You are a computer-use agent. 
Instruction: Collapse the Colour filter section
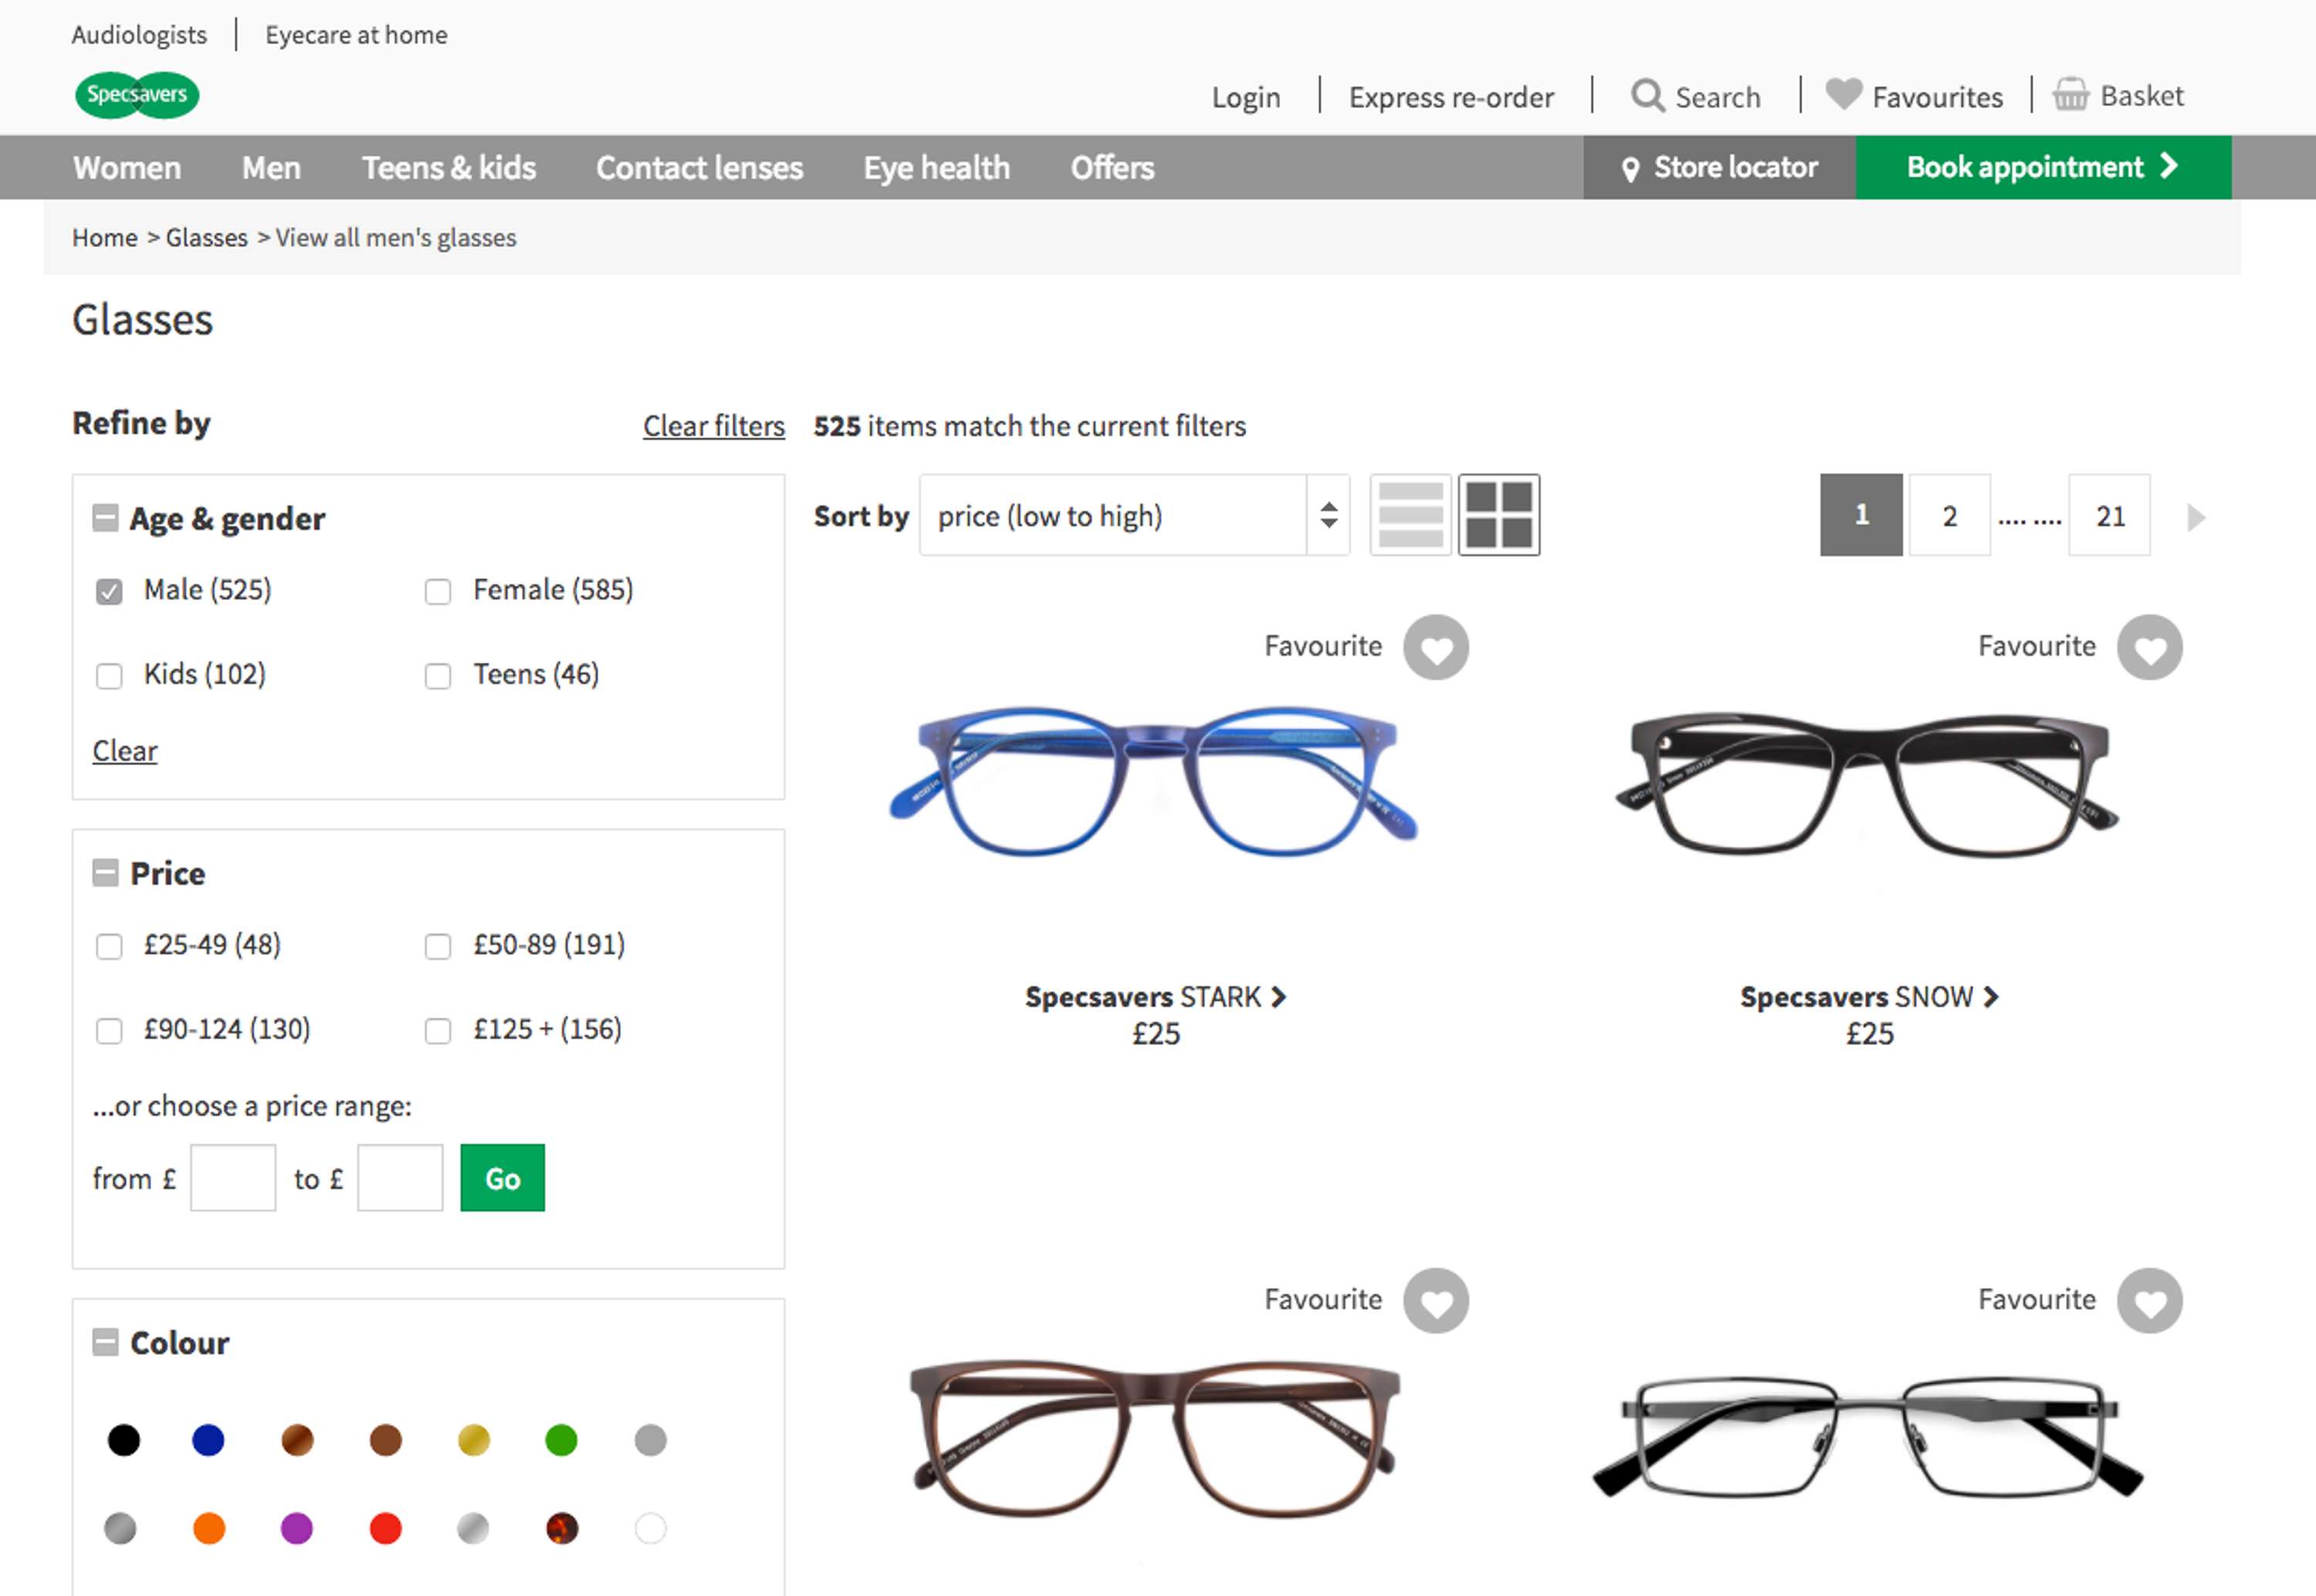point(105,1342)
